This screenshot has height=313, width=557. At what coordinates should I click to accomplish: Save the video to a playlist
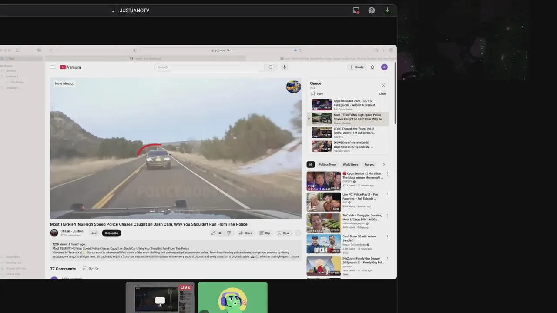tap(284, 233)
